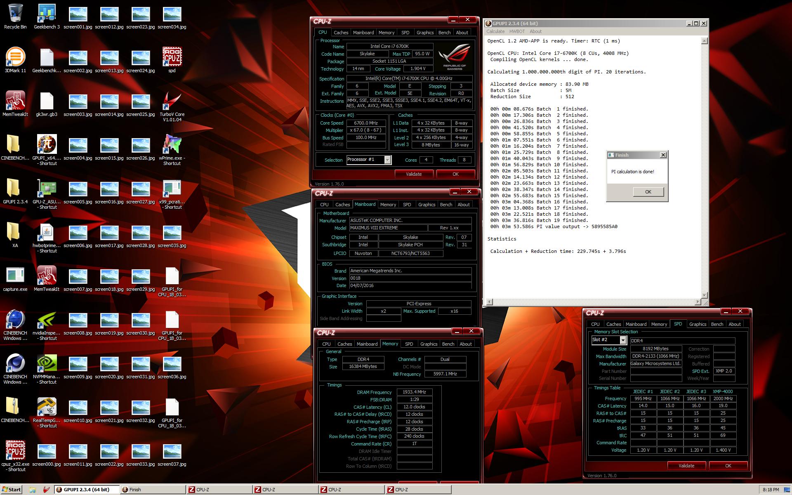Click Validate in the SPD CPU-Z window

click(x=686, y=466)
